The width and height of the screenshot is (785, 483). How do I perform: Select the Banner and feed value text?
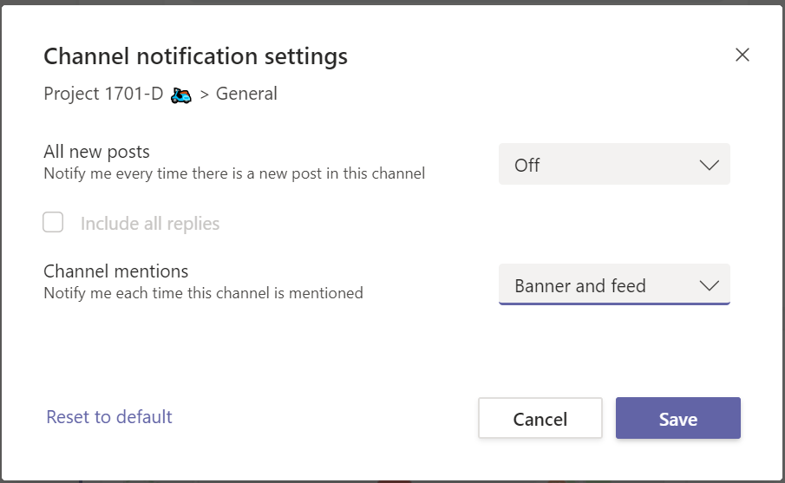point(579,286)
